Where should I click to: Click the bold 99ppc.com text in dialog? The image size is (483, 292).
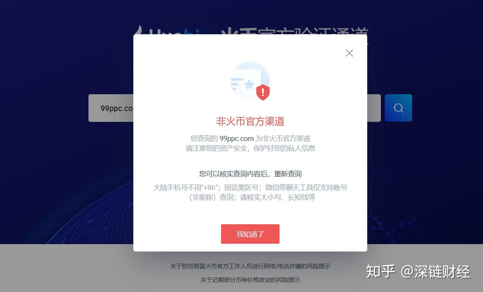tap(237, 138)
